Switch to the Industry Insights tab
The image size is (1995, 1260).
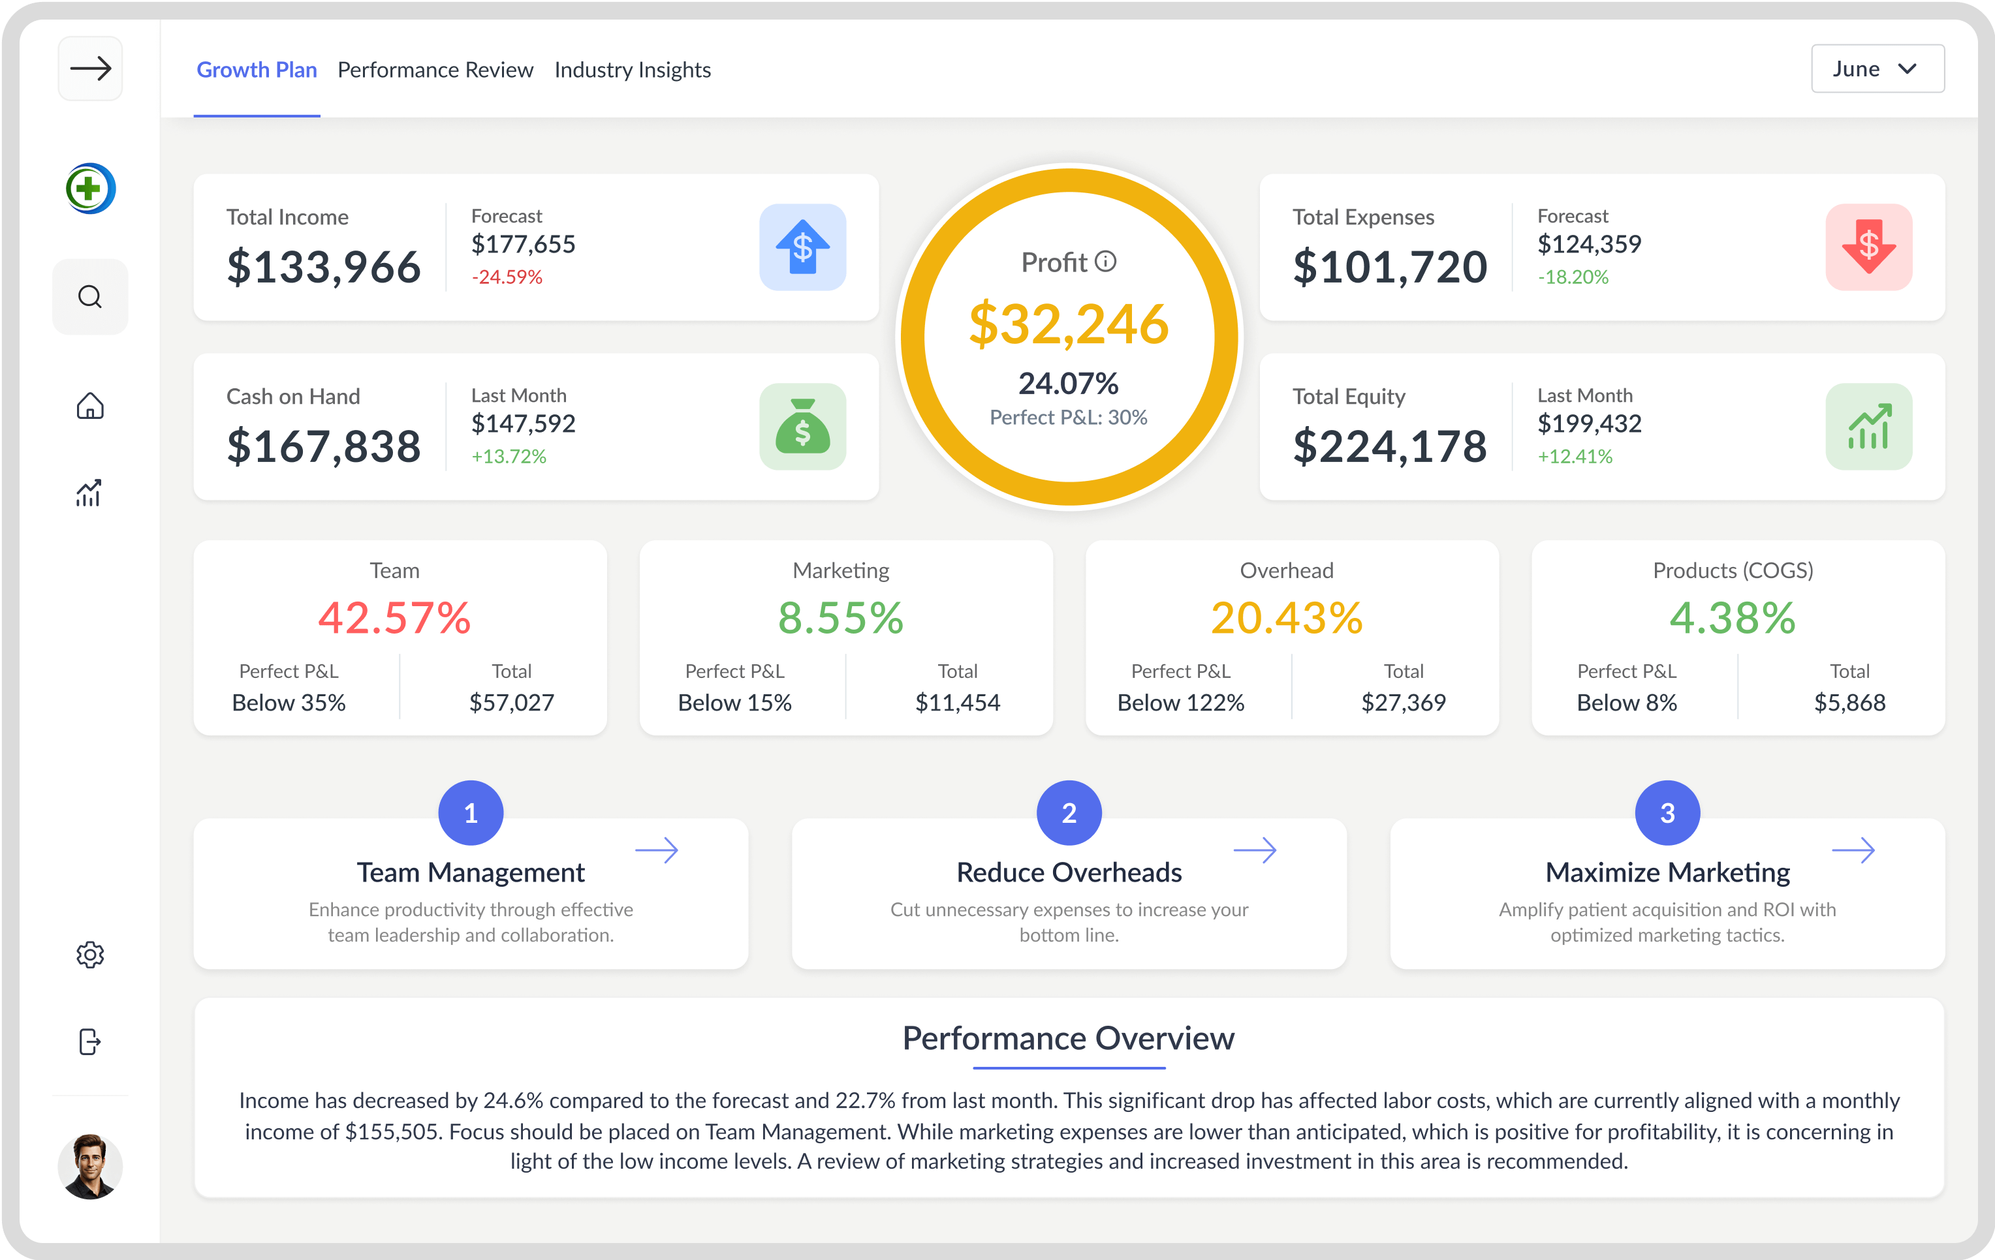632,70
